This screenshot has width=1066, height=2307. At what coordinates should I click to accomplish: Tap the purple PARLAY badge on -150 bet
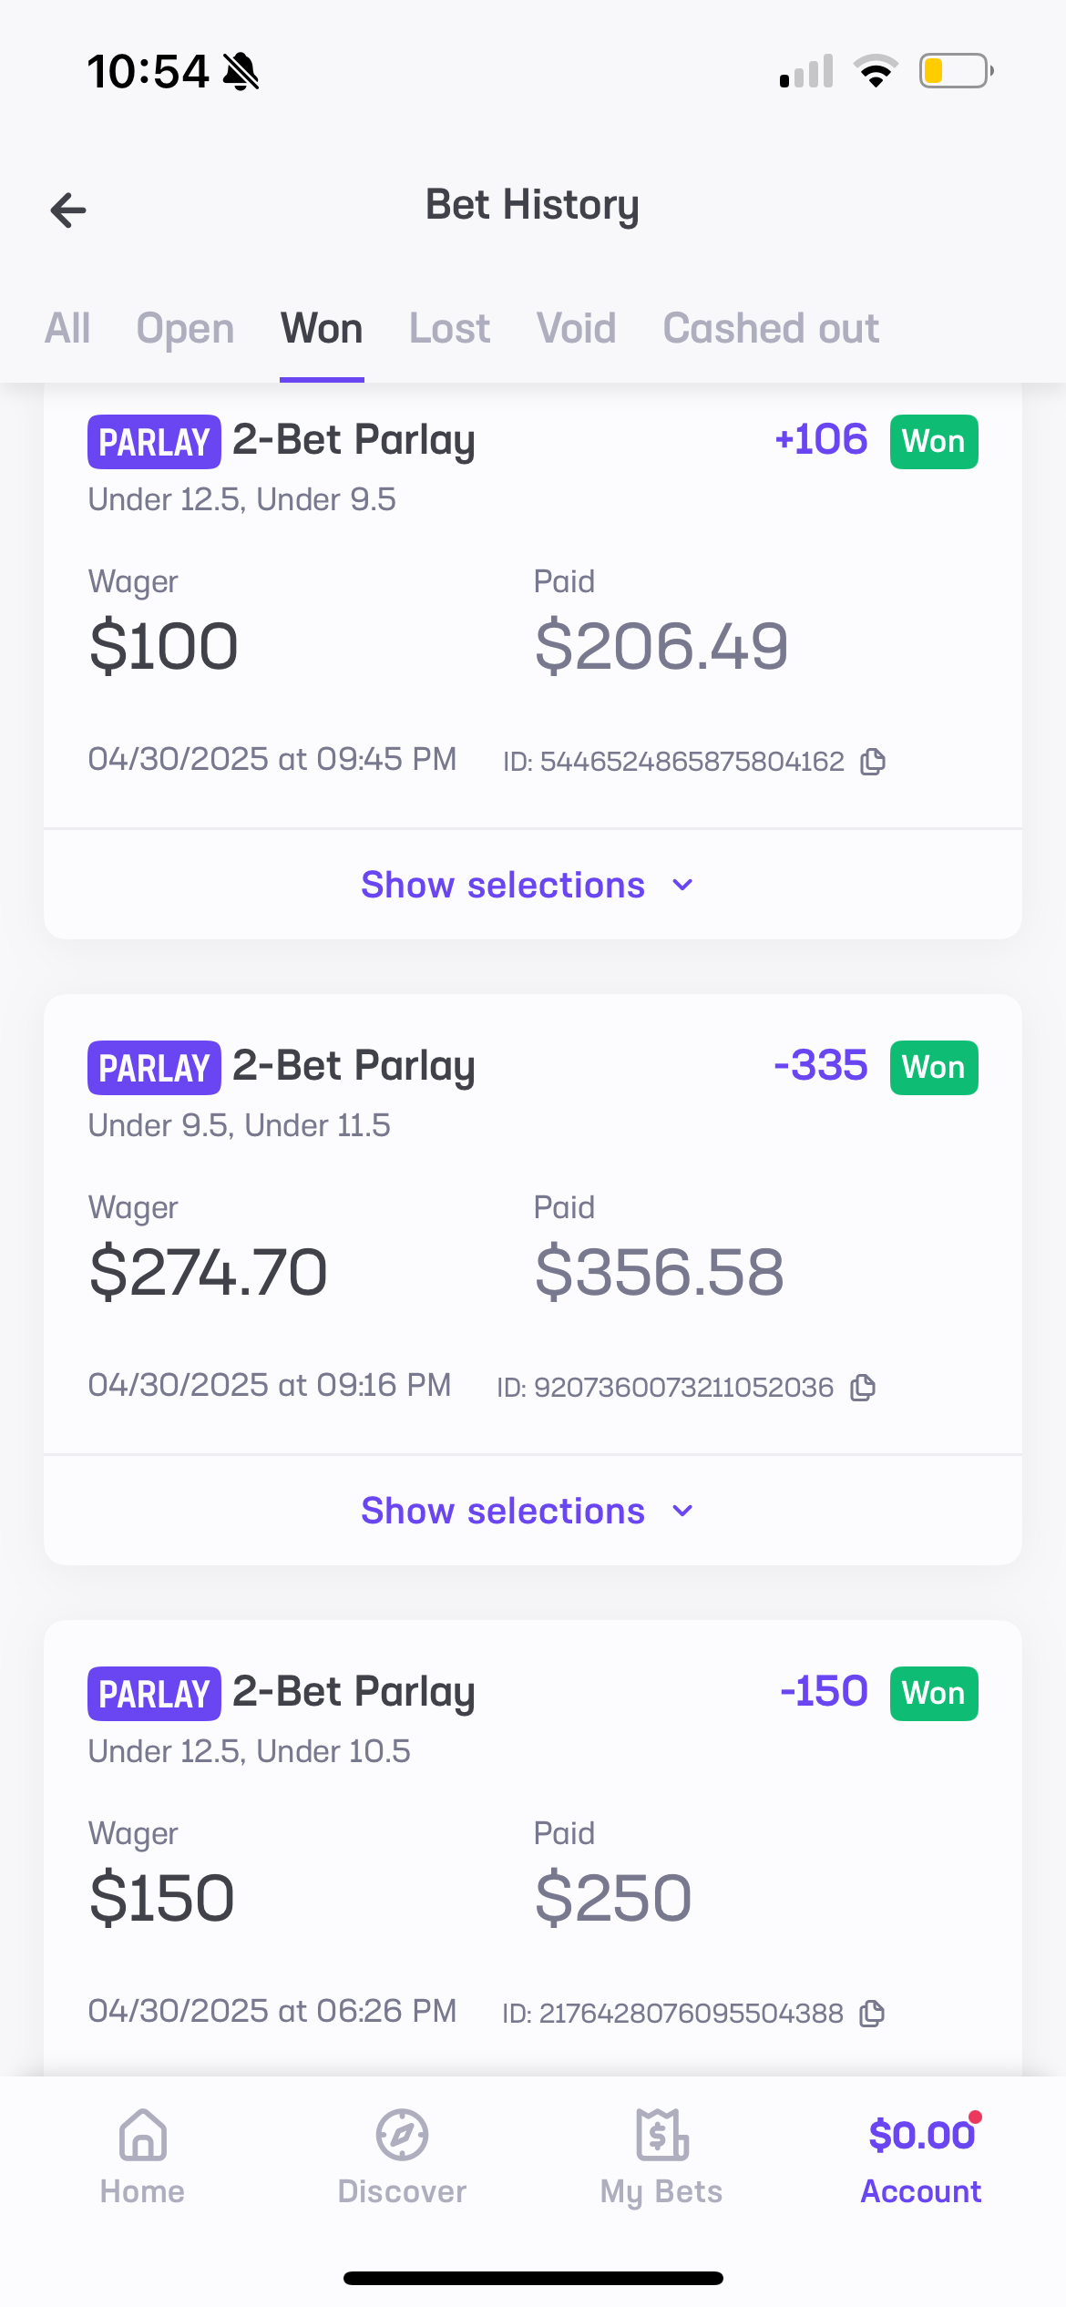coord(154,1694)
